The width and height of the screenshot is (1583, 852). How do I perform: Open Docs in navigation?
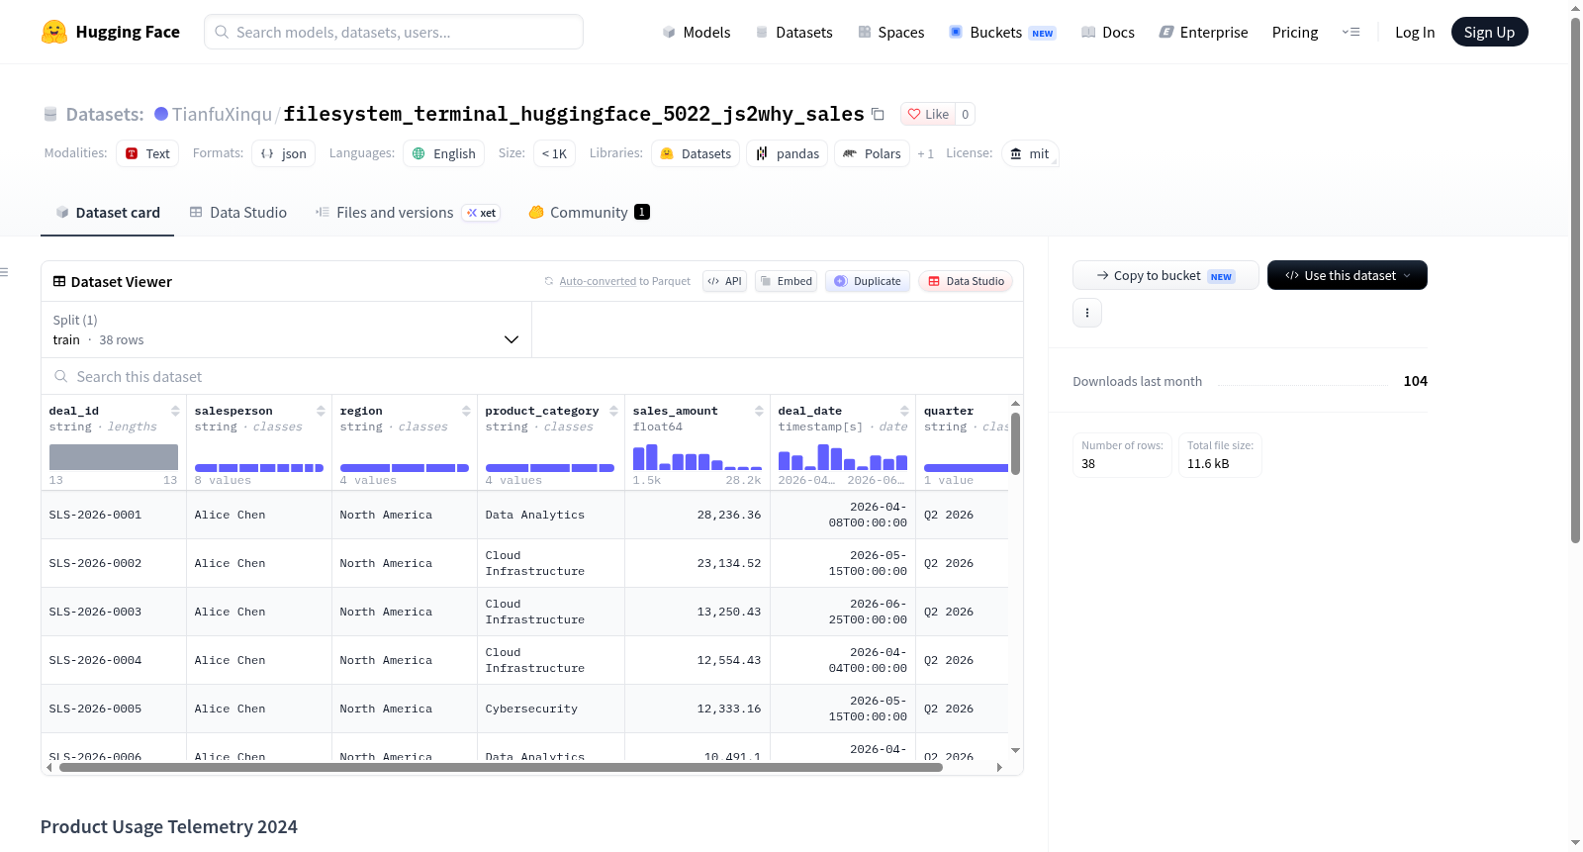[x=1108, y=32]
